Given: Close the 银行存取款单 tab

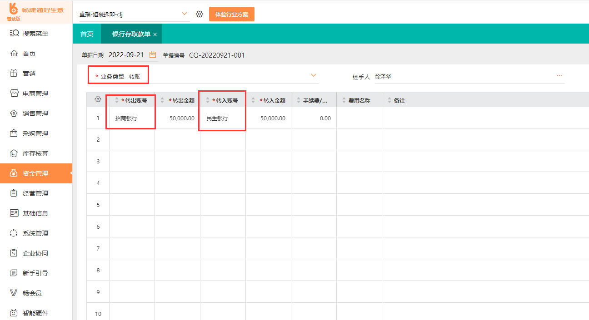Looking at the screenshot, I should (155, 34).
